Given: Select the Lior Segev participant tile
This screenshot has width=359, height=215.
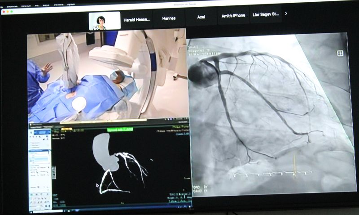Looking at the screenshot, I should pyautogui.click(x=266, y=14).
